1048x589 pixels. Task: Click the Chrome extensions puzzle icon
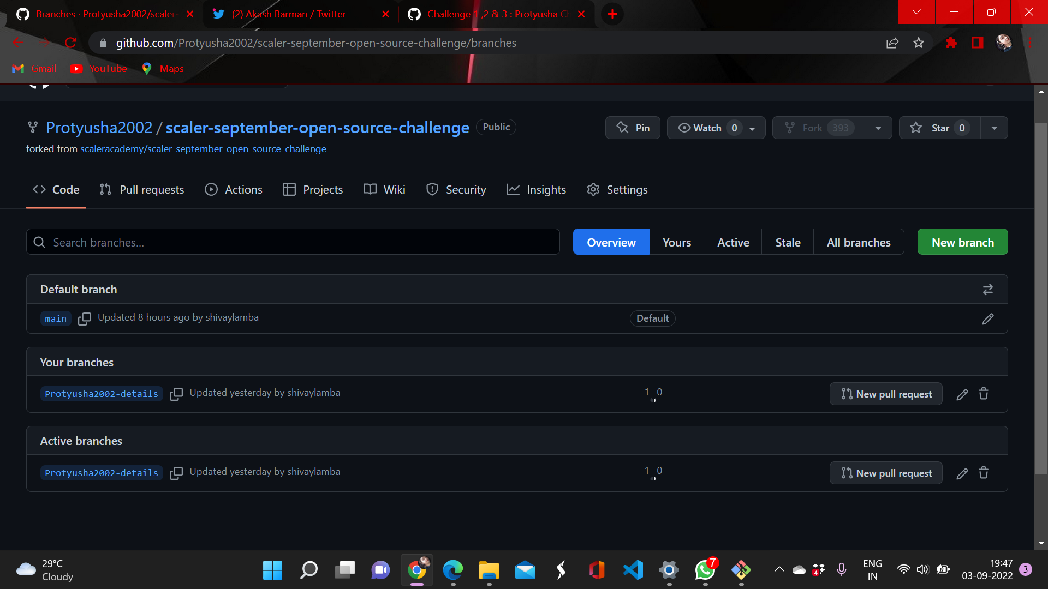951,43
